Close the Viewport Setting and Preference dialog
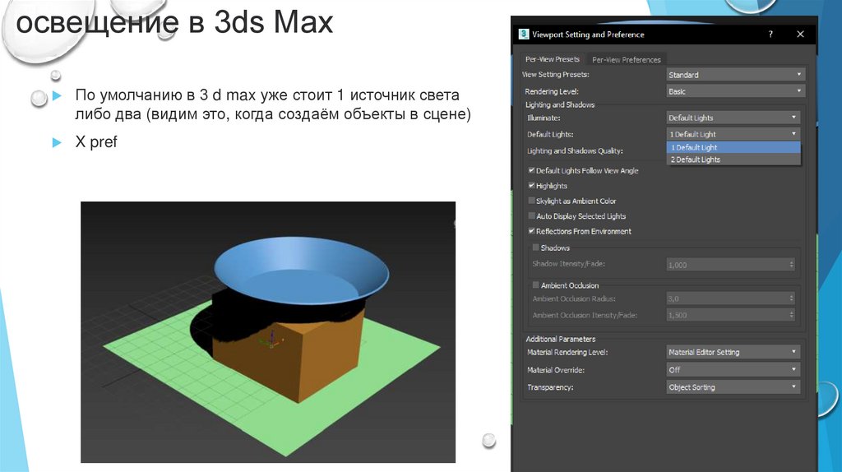The image size is (842, 472). [800, 34]
